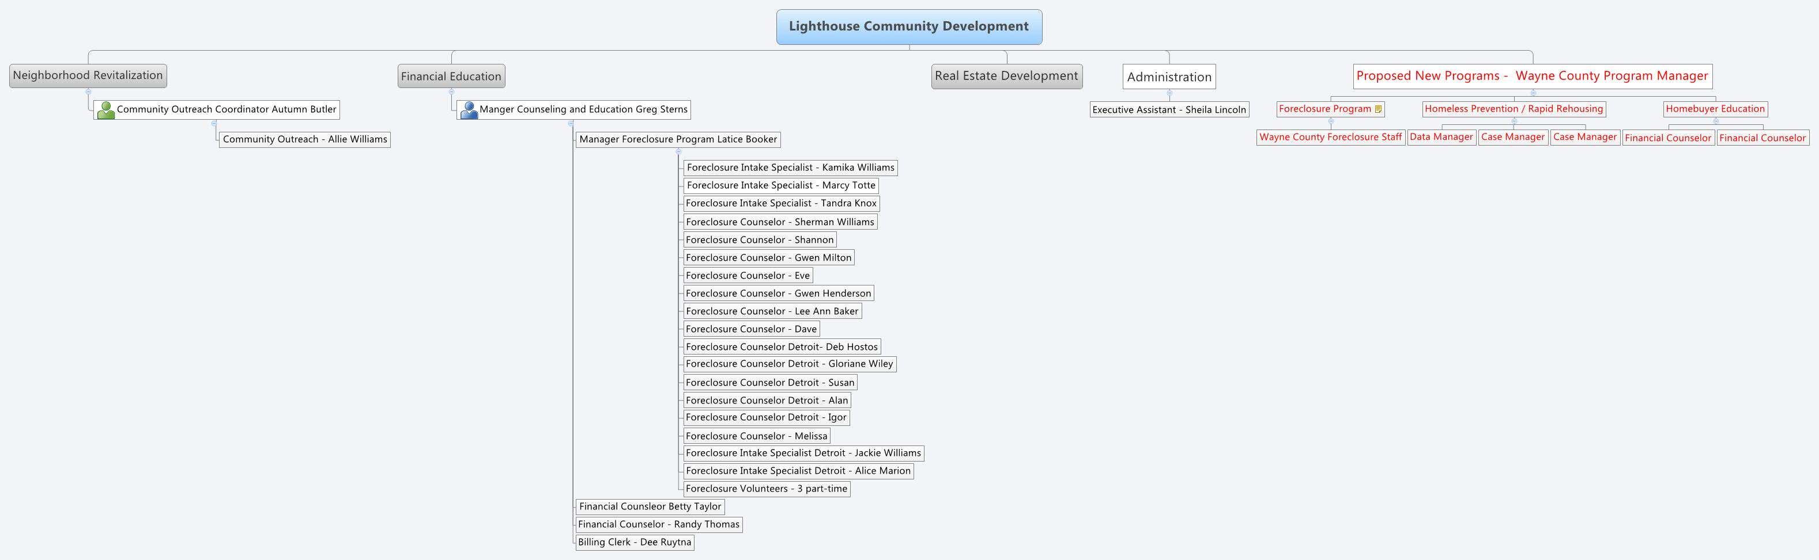The width and height of the screenshot is (1819, 560).
Task: Click the green person icon beside Autumn Butler
Action: point(106,110)
